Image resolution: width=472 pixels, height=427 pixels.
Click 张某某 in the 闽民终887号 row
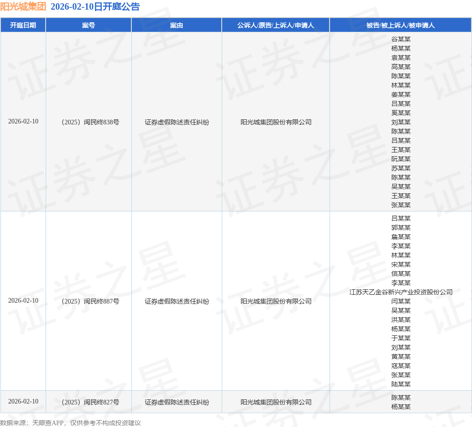click(401, 375)
